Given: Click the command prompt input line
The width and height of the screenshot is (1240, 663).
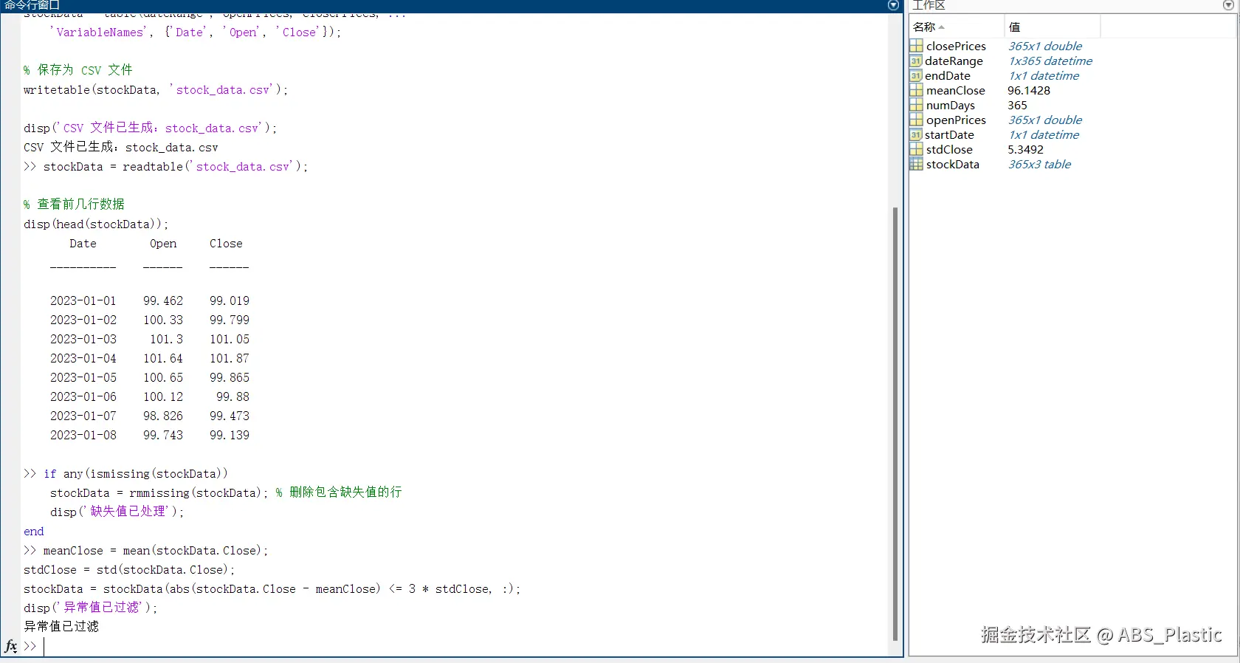Looking at the screenshot, I should [x=465, y=646].
